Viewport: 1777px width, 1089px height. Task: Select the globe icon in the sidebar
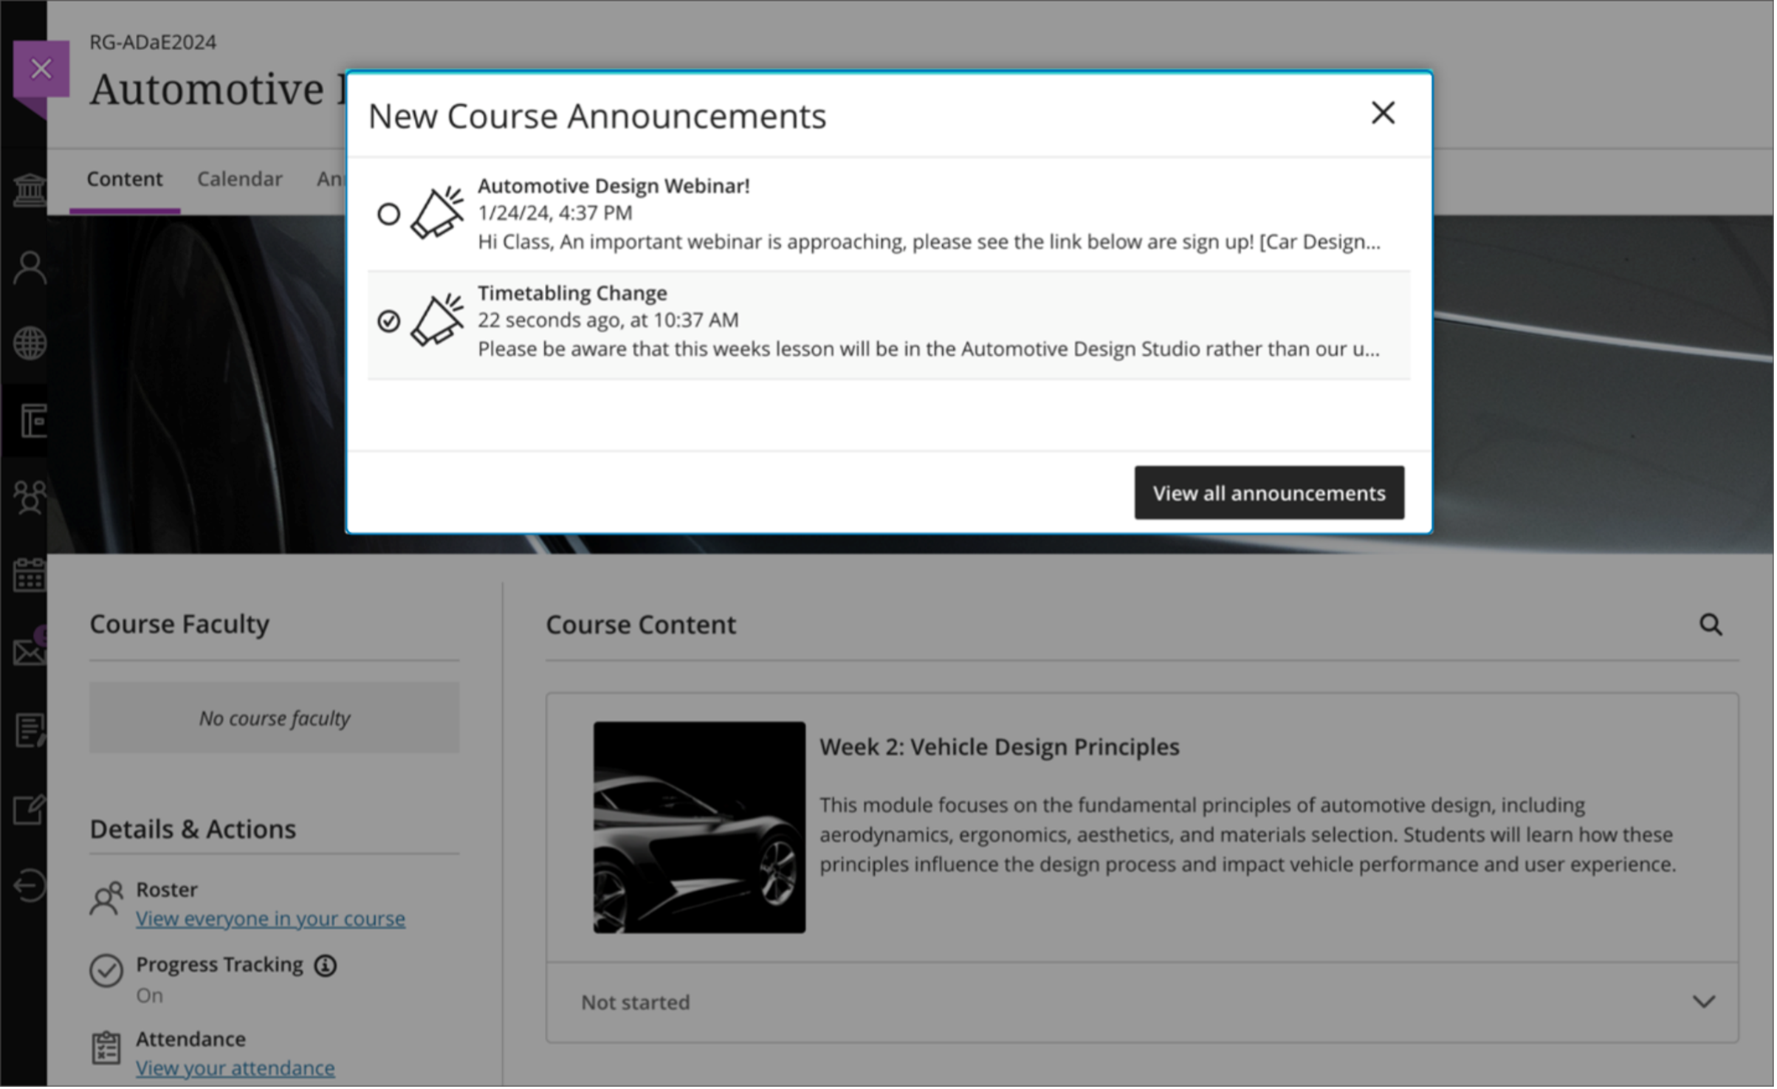point(30,342)
